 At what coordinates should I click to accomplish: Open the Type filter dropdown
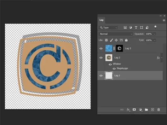[x=108, y=28]
